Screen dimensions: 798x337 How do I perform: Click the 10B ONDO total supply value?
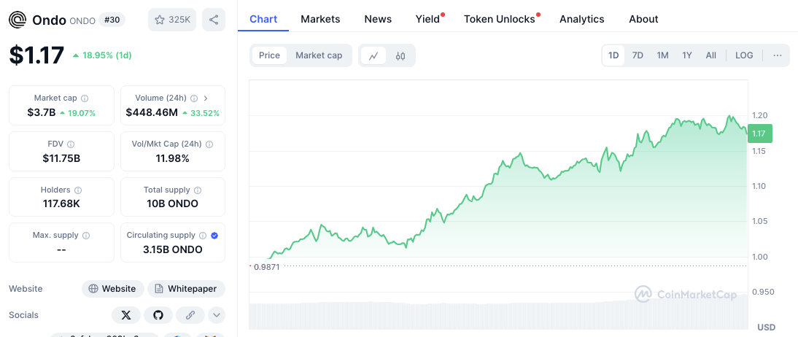coord(173,204)
